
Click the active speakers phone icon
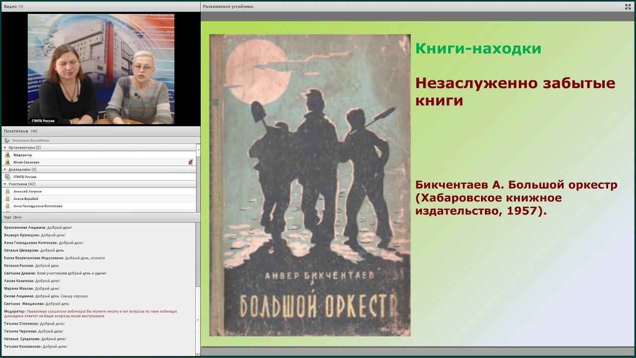[7, 140]
